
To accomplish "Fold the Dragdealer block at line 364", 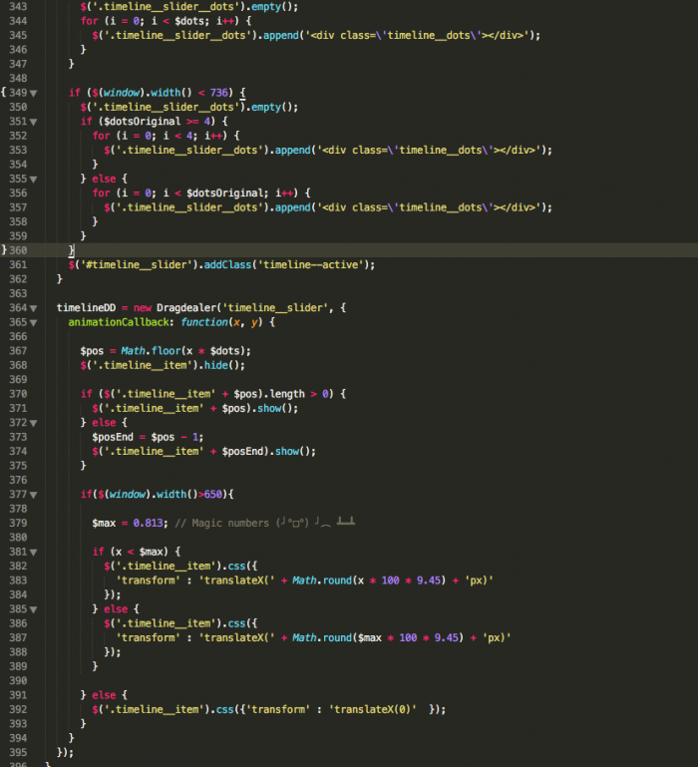I will [x=33, y=308].
